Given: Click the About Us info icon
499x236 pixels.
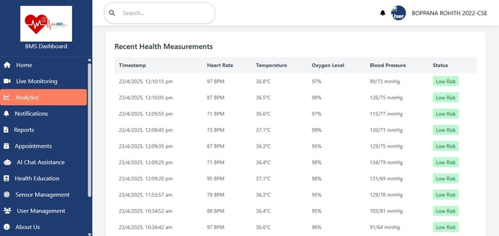Looking at the screenshot, I should click(7, 227).
